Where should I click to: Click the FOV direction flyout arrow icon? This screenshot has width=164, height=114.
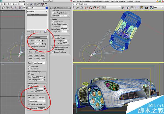point(29,44)
